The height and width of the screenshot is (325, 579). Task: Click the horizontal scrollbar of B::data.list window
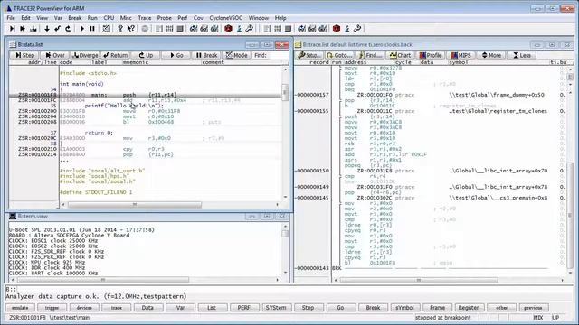[170, 204]
